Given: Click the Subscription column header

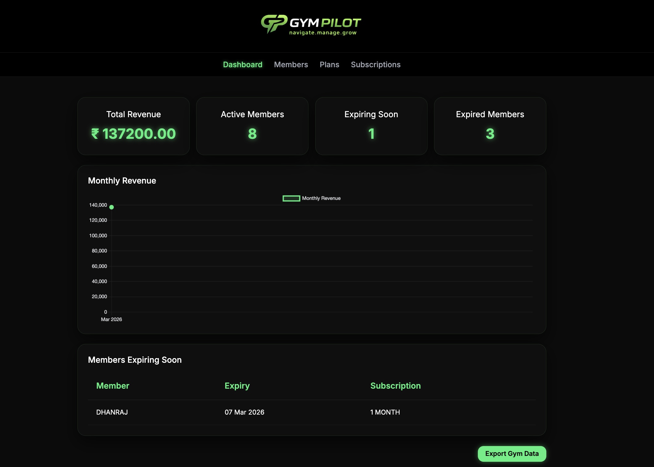Looking at the screenshot, I should pos(395,386).
